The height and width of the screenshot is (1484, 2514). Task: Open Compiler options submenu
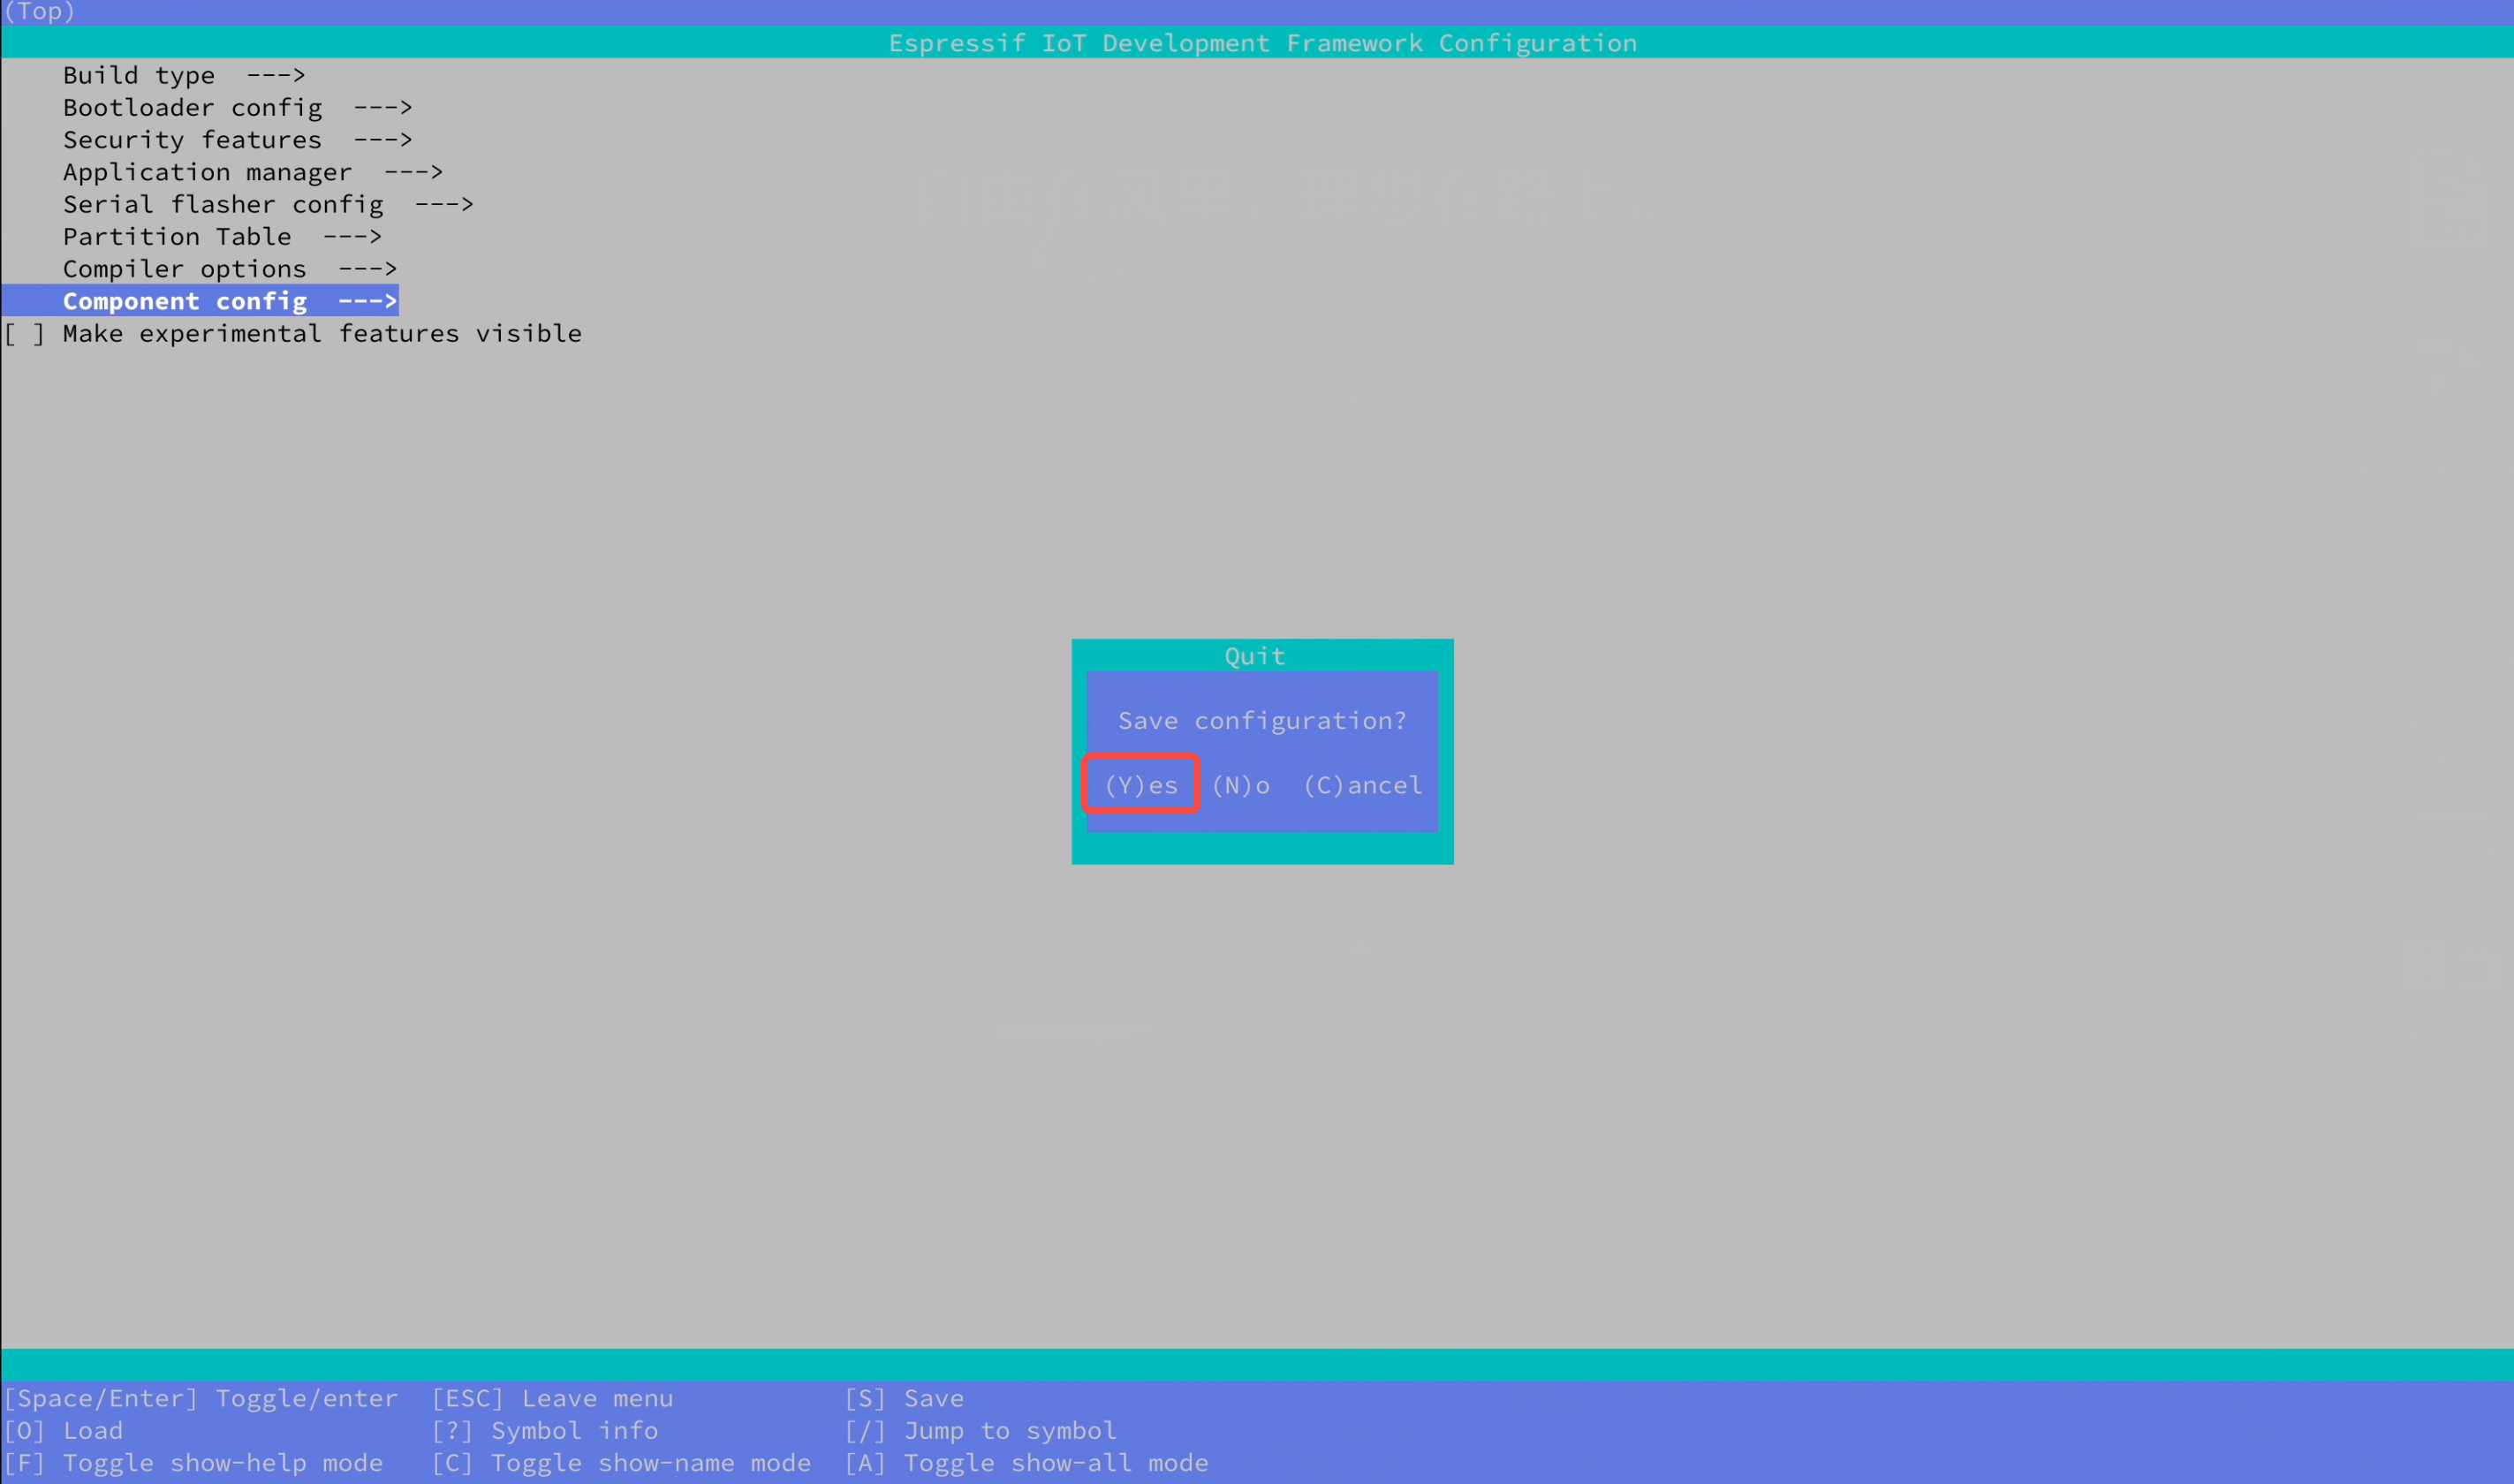coord(230,268)
